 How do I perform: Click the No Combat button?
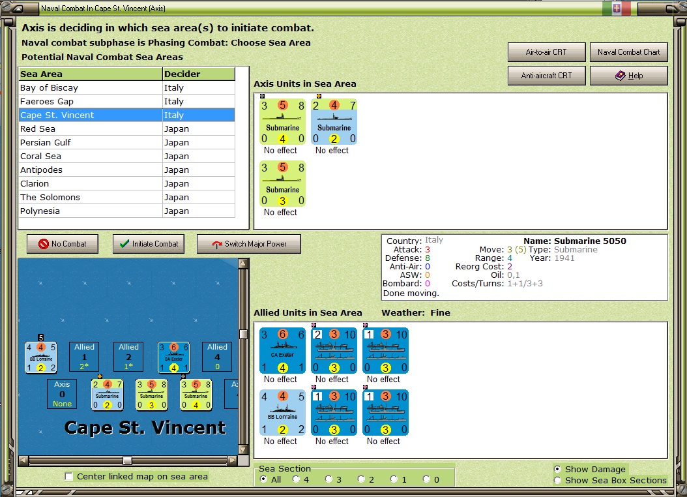pos(62,244)
